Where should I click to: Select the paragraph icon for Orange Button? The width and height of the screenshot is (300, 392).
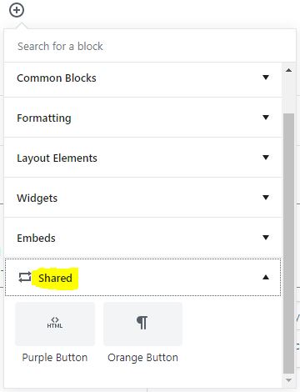tap(142, 323)
